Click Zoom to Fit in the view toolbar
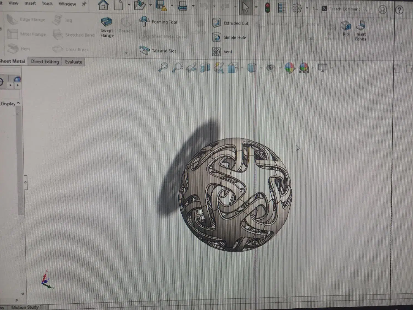The width and height of the screenshot is (413, 310). point(164,68)
